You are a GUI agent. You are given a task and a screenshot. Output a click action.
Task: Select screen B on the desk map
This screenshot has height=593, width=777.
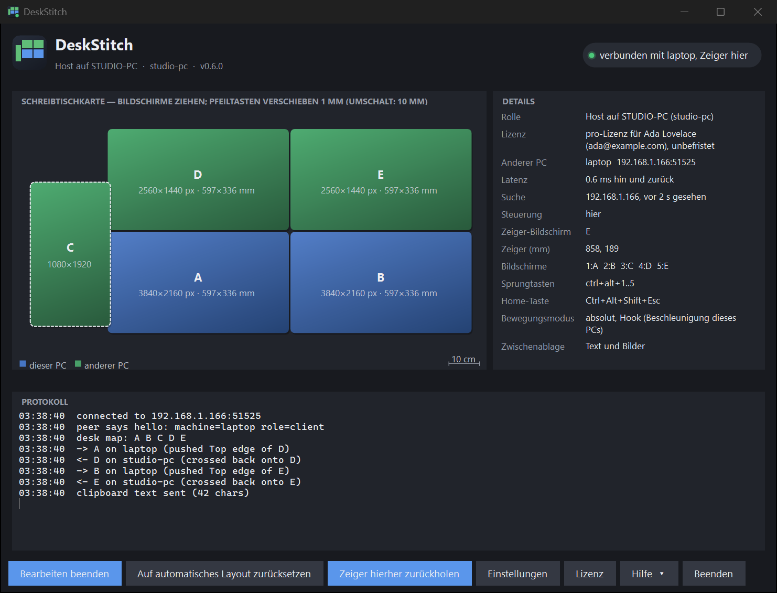(x=381, y=282)
